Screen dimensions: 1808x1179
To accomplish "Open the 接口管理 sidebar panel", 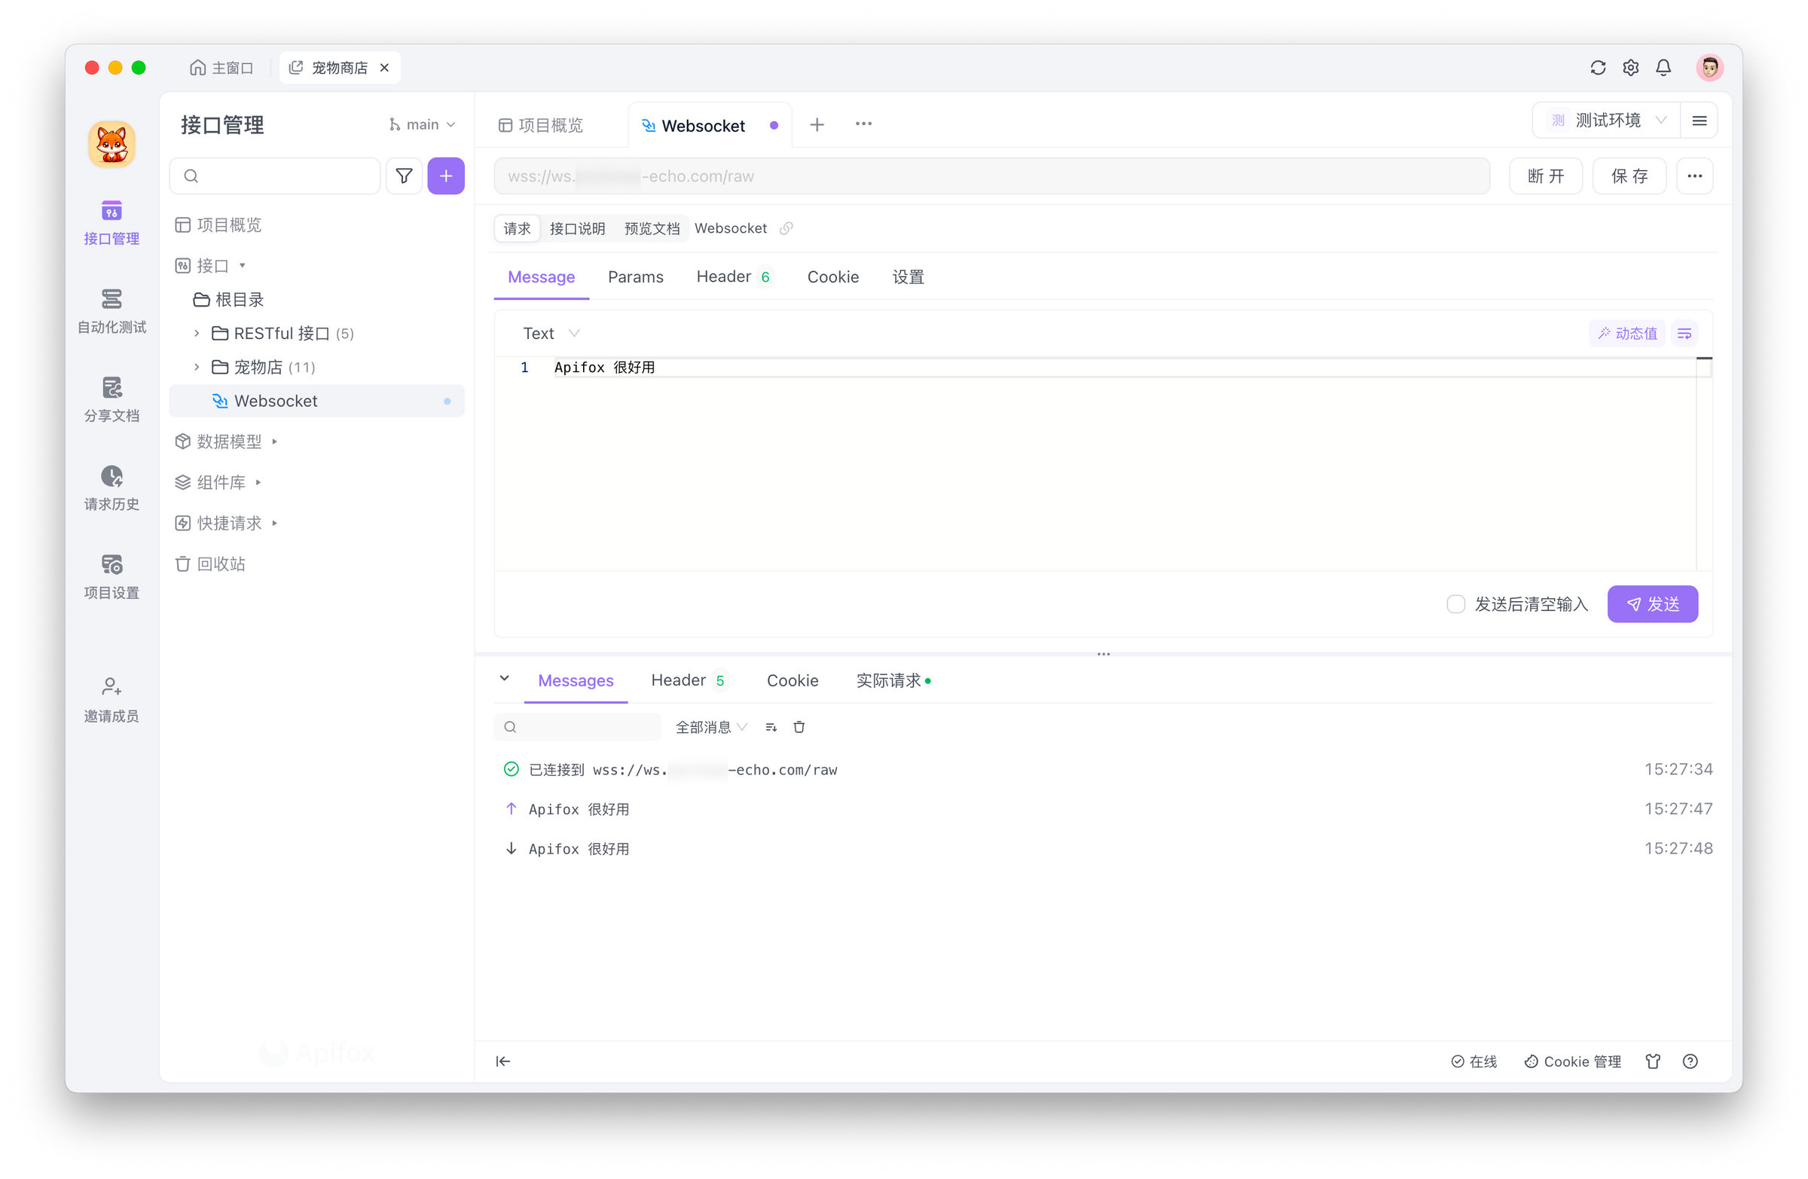I will point(111,224).
